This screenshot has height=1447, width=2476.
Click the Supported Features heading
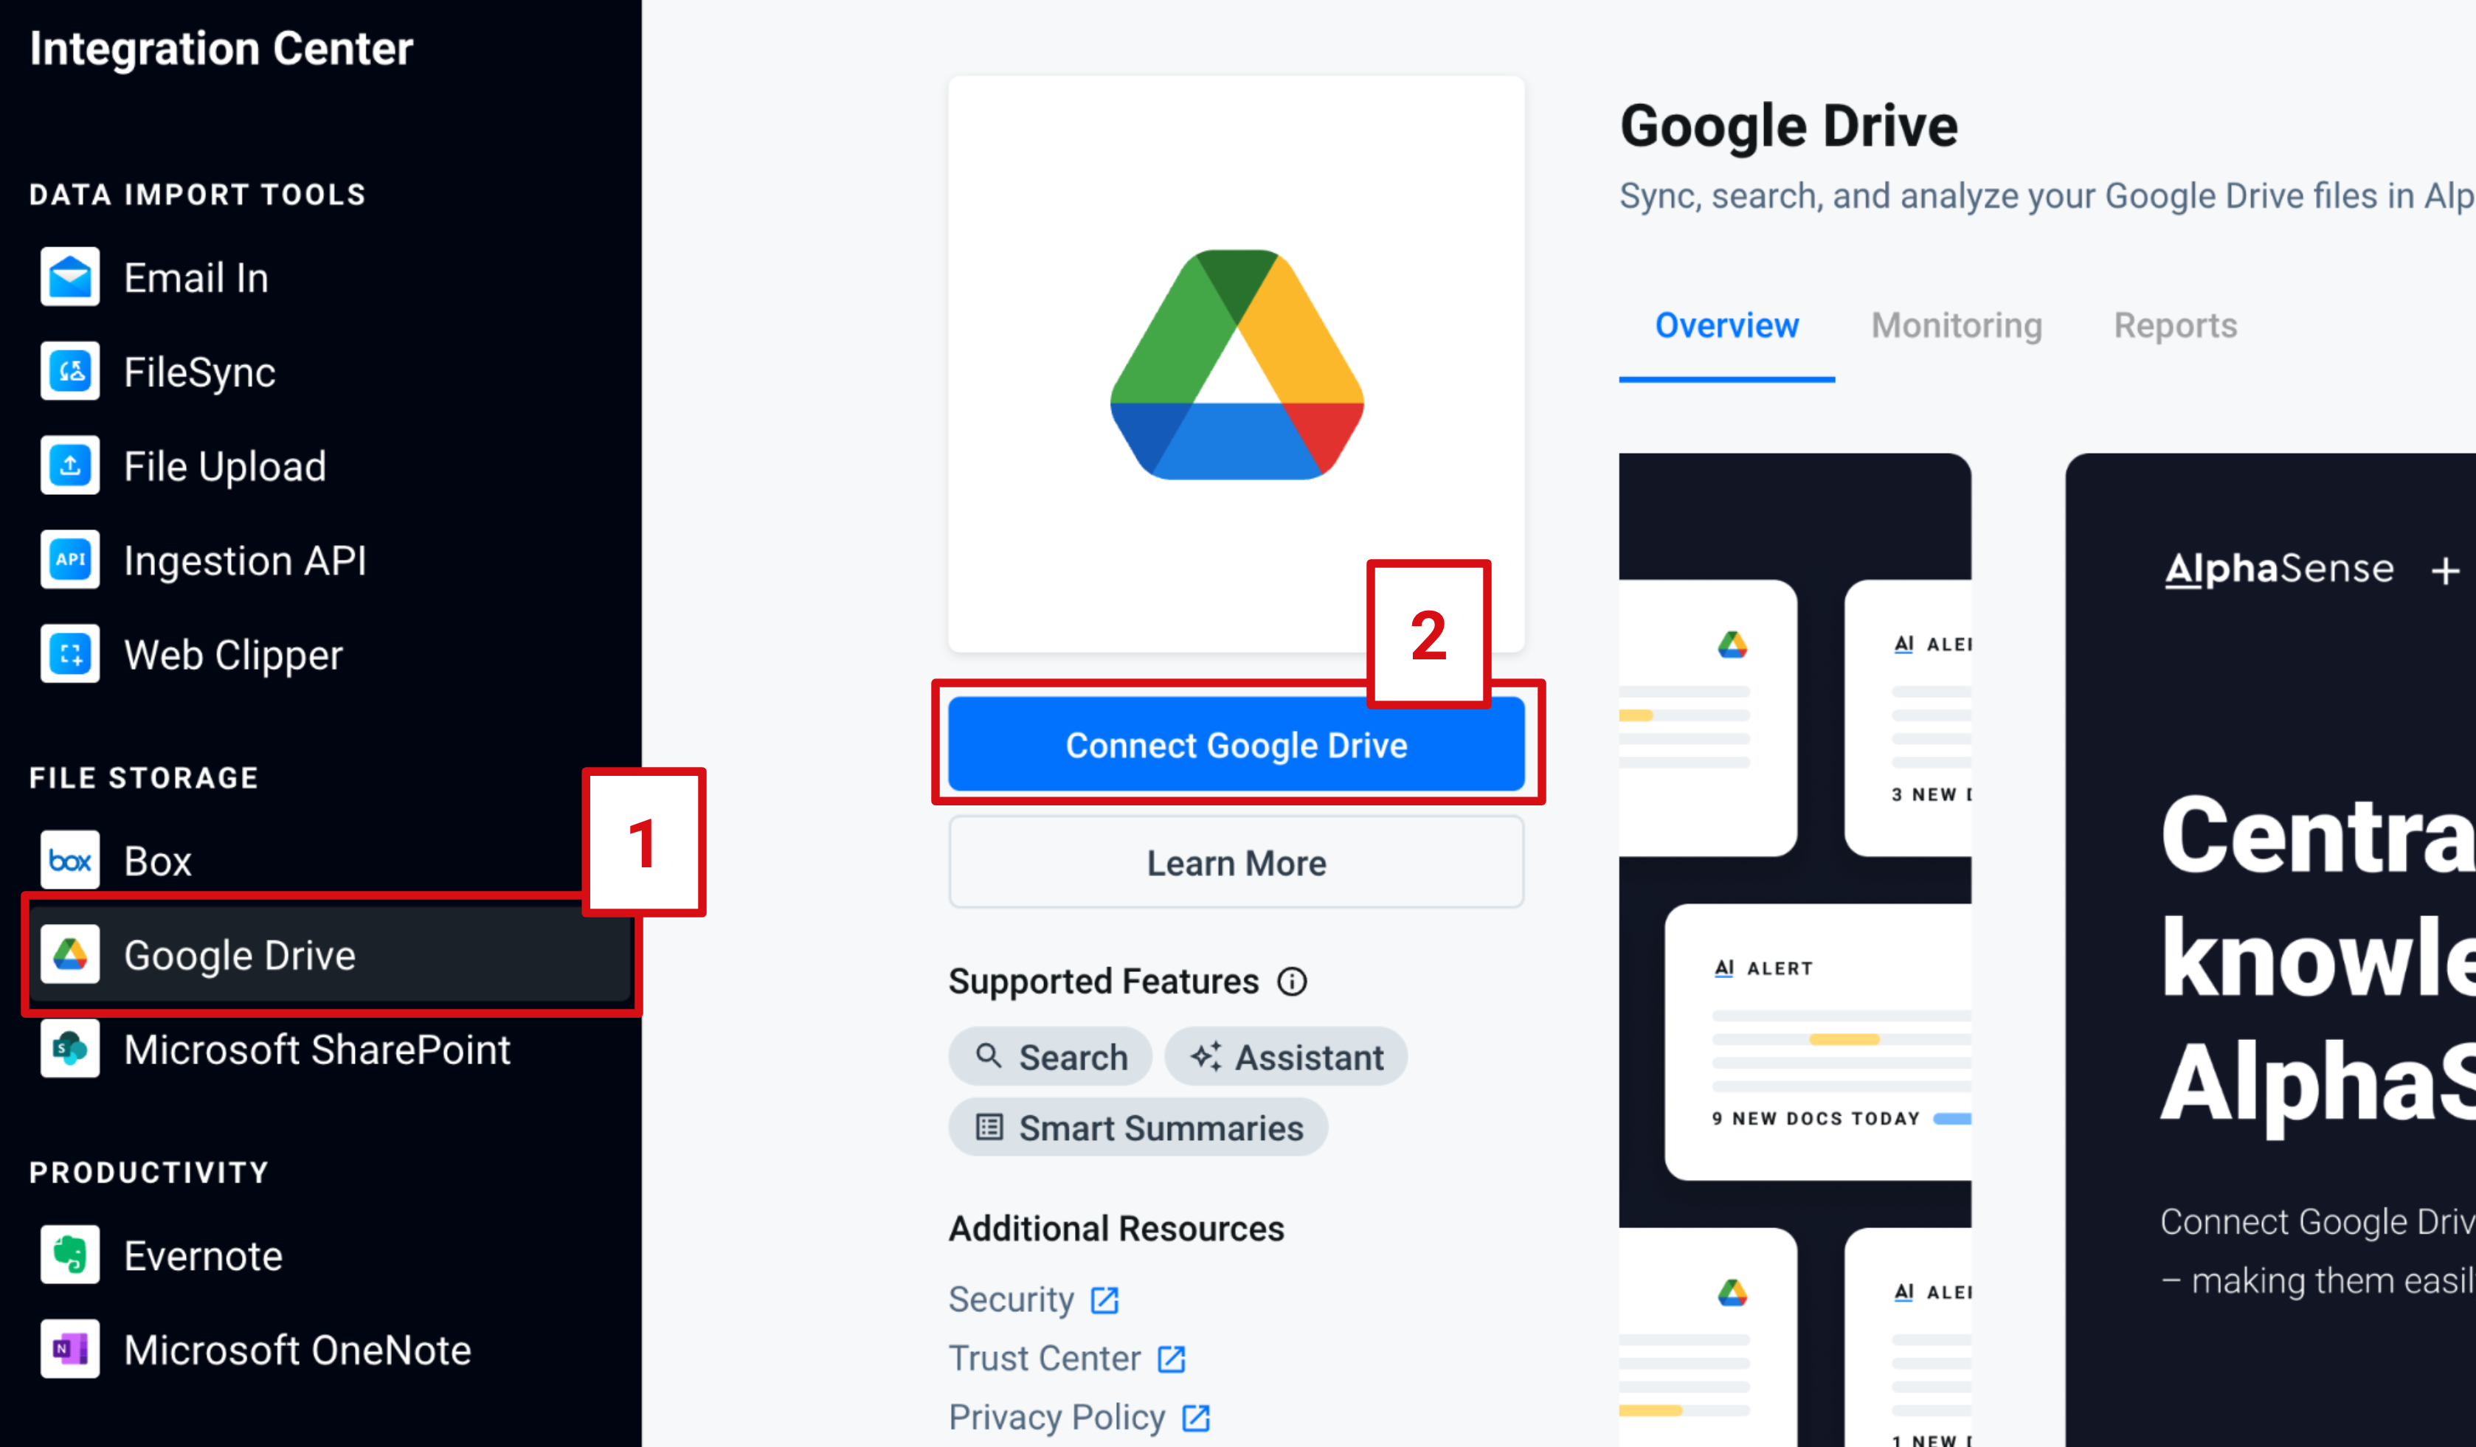click(x=1104, y=982)
